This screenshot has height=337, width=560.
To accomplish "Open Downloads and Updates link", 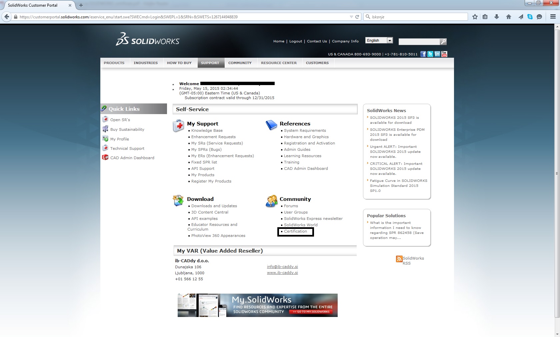I will pyautogui.click(x=214, y=206).
